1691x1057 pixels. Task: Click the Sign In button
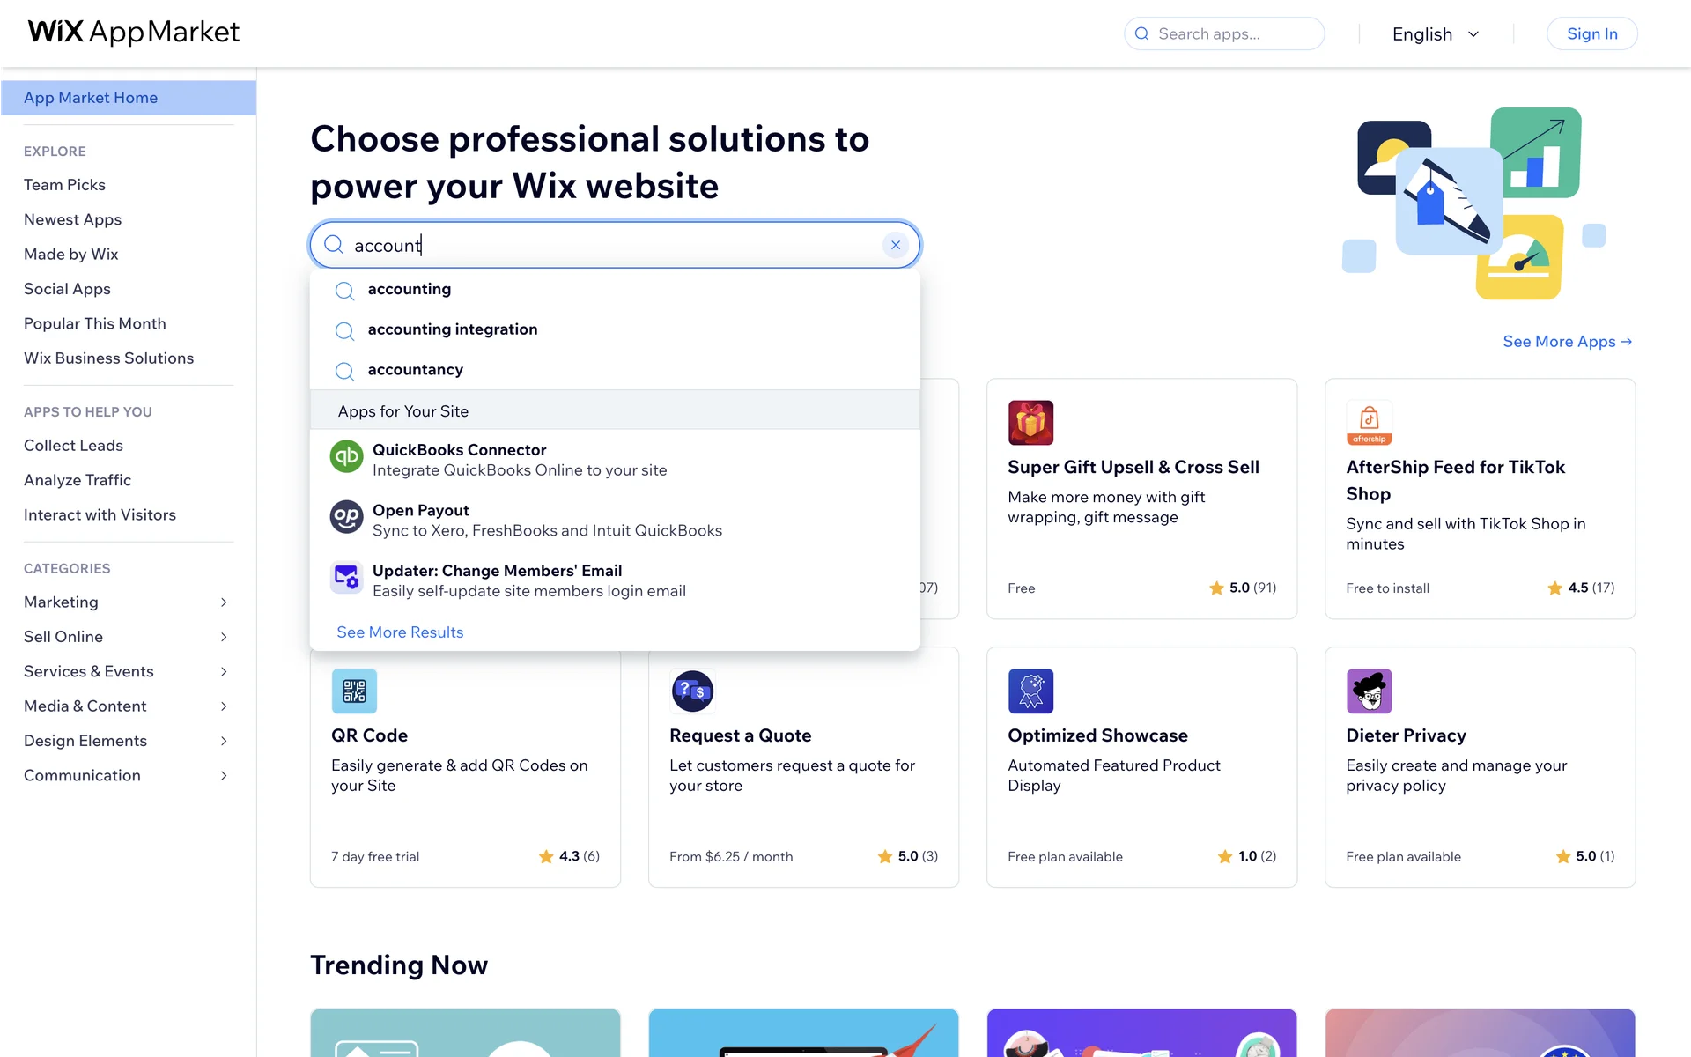click(x=1591, y=34)
